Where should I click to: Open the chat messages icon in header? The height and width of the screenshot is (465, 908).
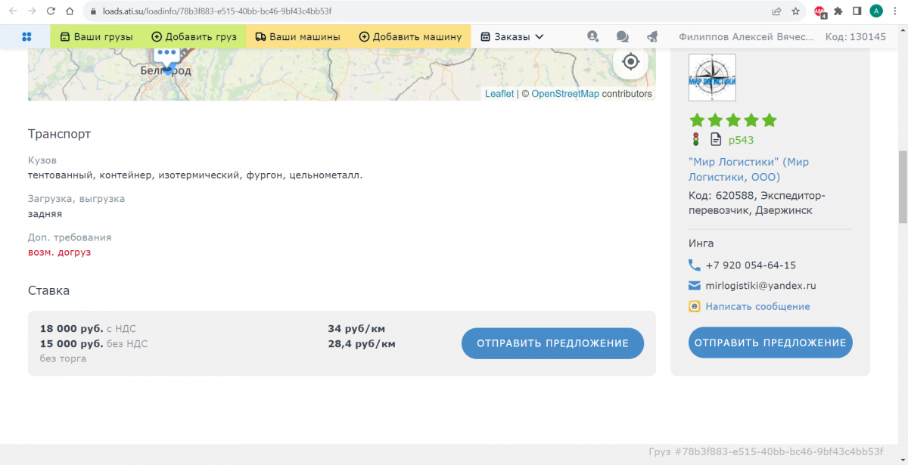[x=622, y=36]
